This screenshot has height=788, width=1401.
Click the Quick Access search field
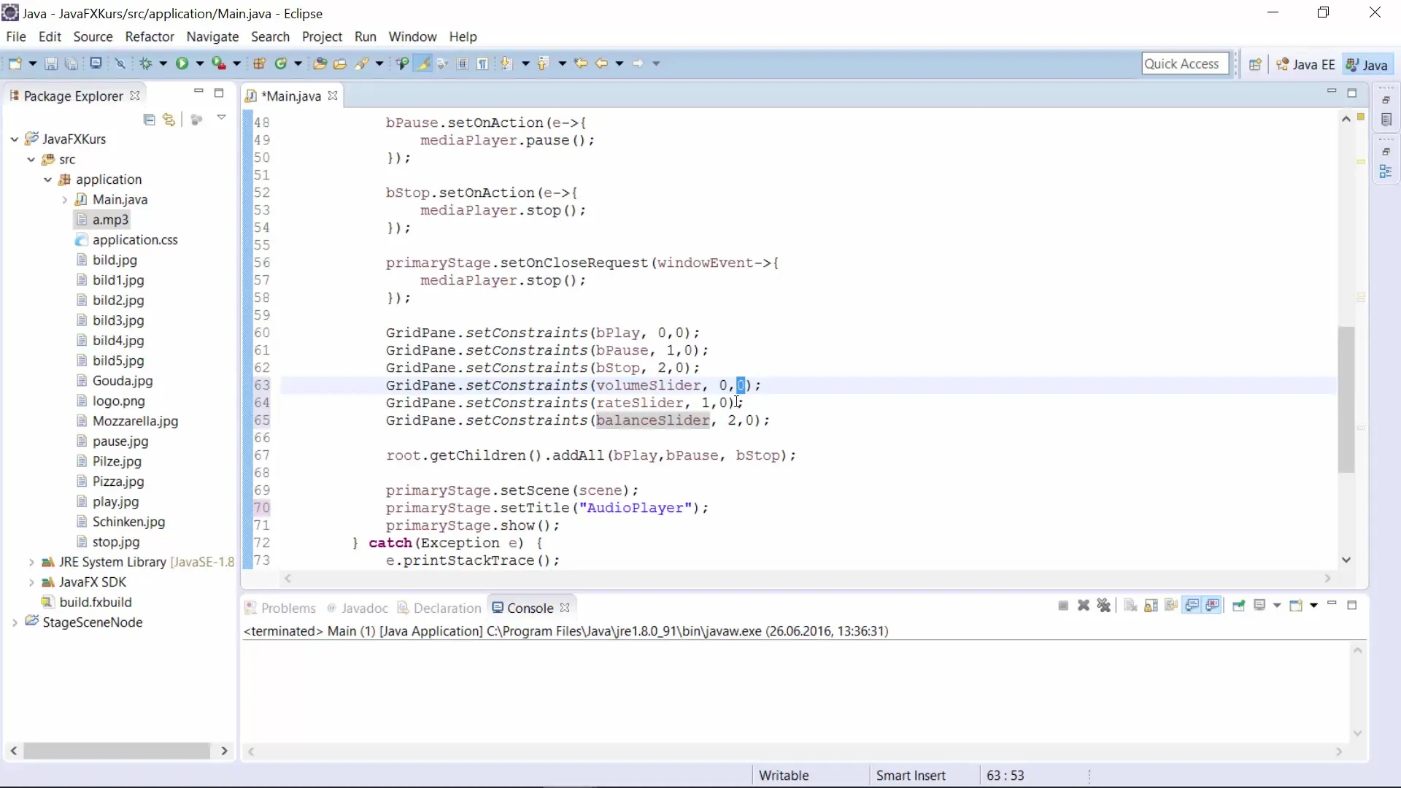[x=1185, y=64]
